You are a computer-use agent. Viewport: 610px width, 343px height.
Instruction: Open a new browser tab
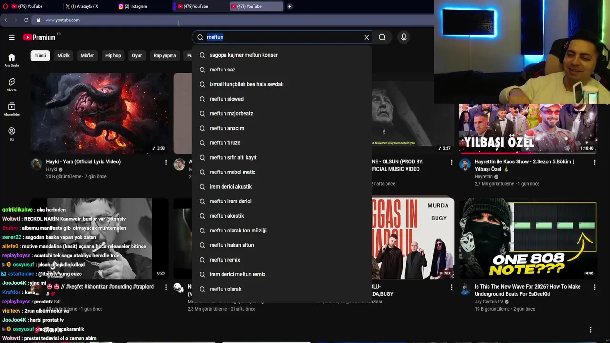[289, 6]
